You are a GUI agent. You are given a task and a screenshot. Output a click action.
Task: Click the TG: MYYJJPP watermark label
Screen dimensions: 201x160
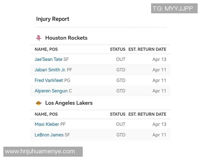coord(173,9)
